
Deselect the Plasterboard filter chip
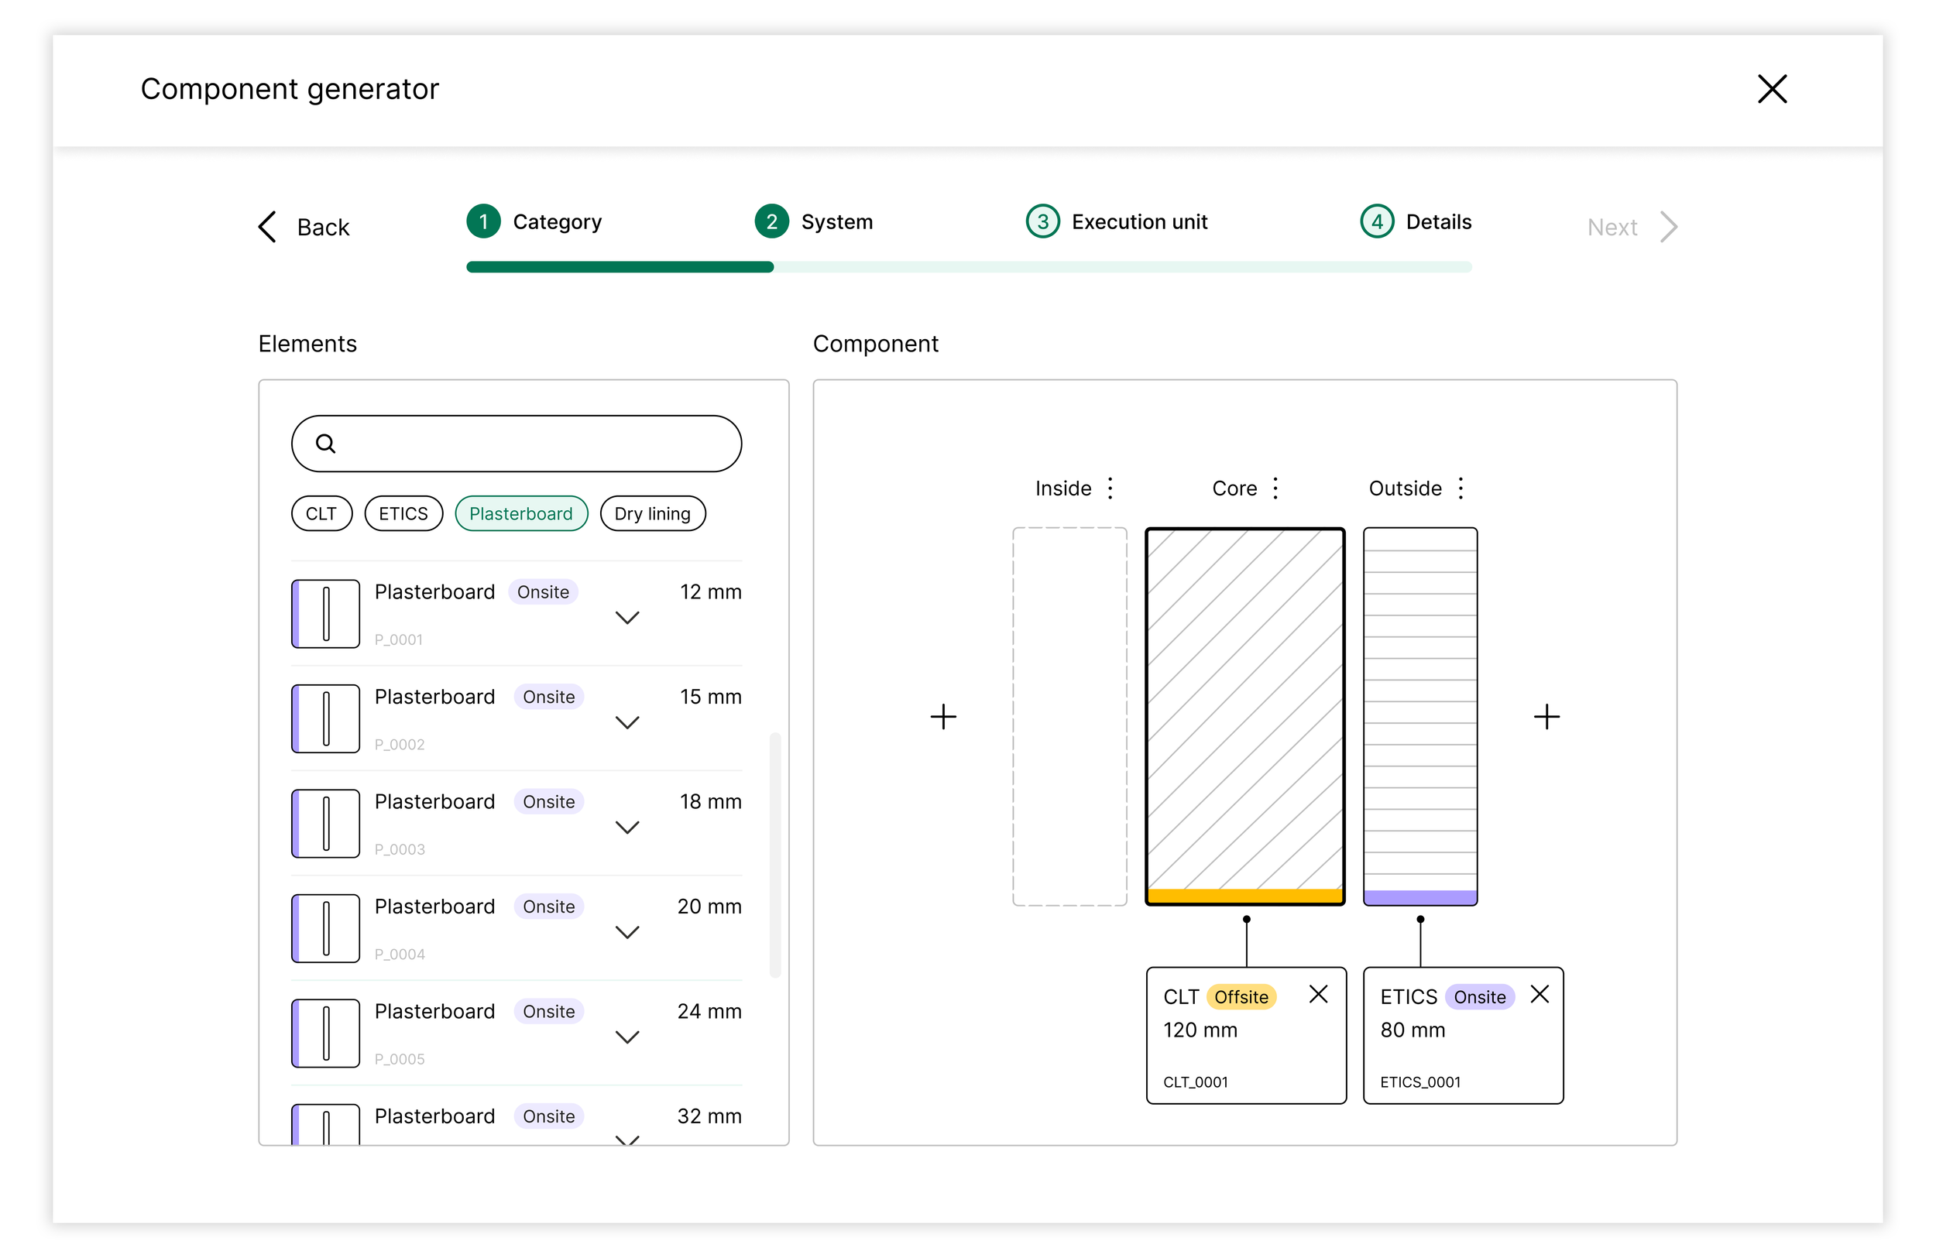520,514
